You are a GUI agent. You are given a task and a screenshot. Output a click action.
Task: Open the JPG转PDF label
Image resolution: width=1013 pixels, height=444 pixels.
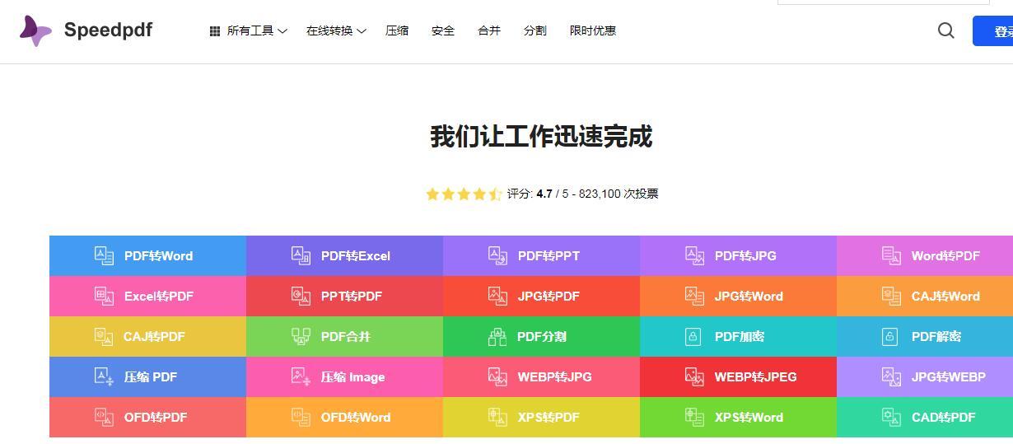(x=549, y=297)
